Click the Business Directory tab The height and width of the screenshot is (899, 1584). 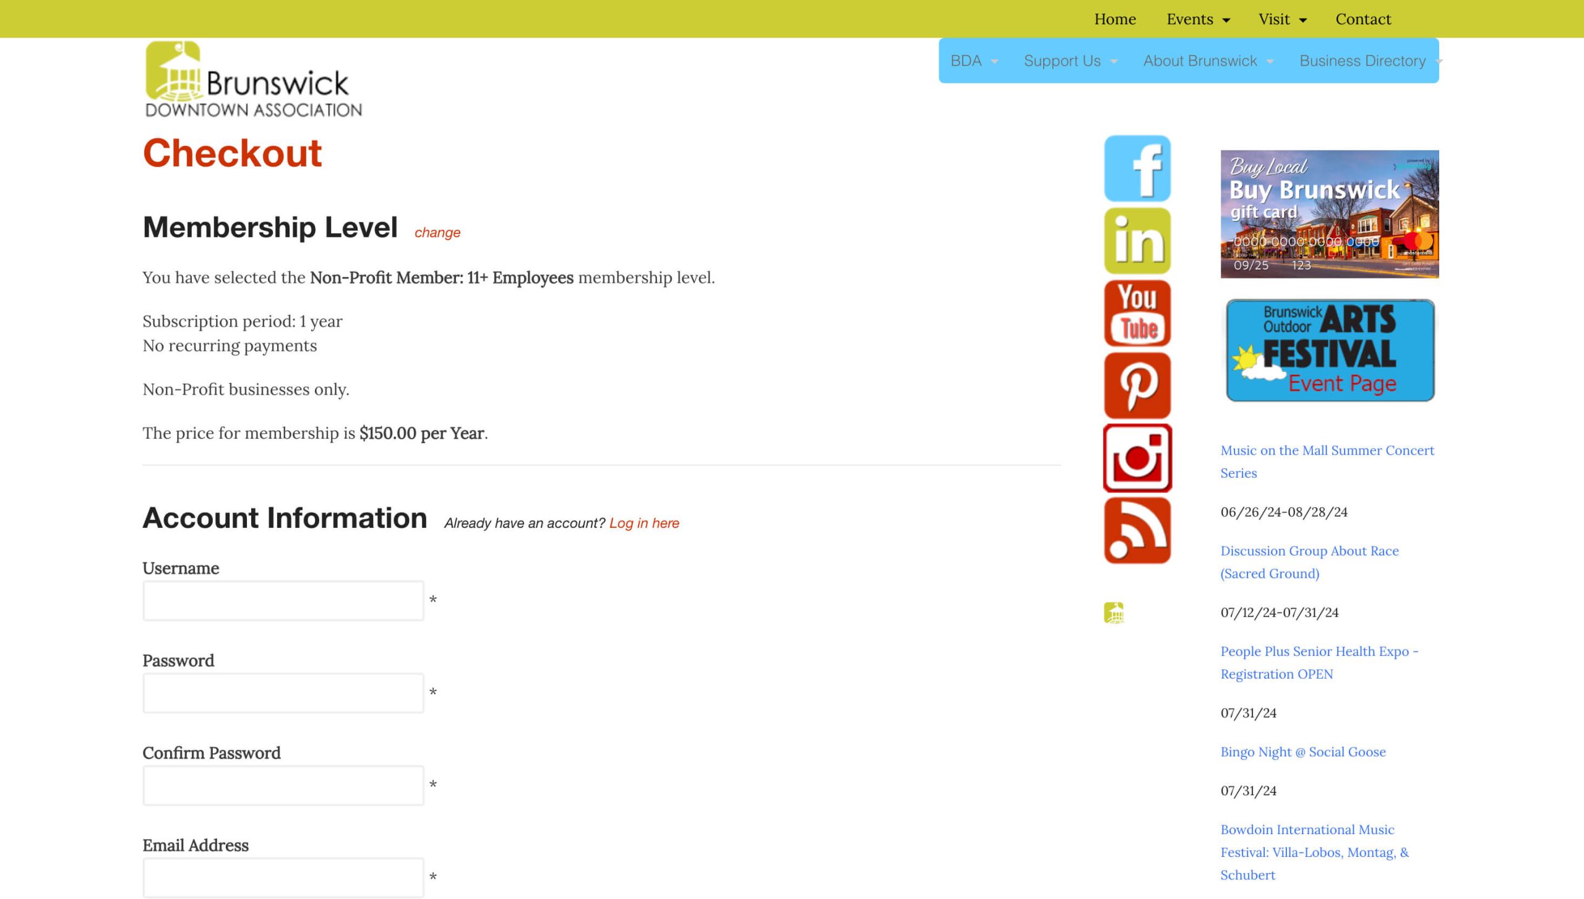(x=1362, y=60)
